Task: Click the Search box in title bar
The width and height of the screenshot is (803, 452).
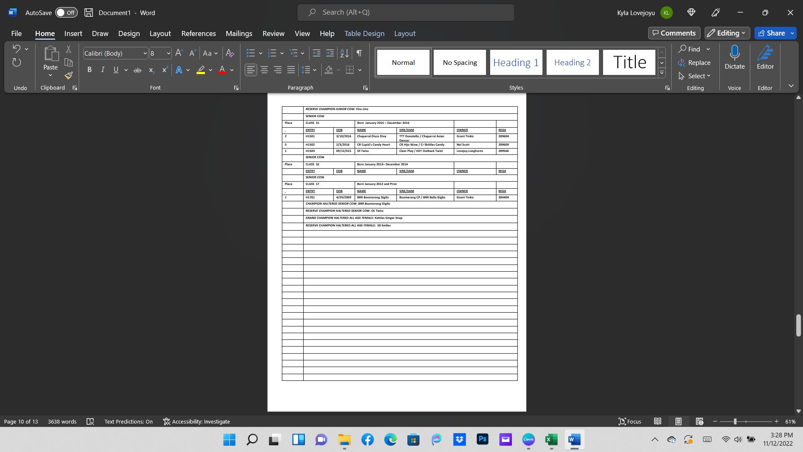Action: click(x=405, y=13)
